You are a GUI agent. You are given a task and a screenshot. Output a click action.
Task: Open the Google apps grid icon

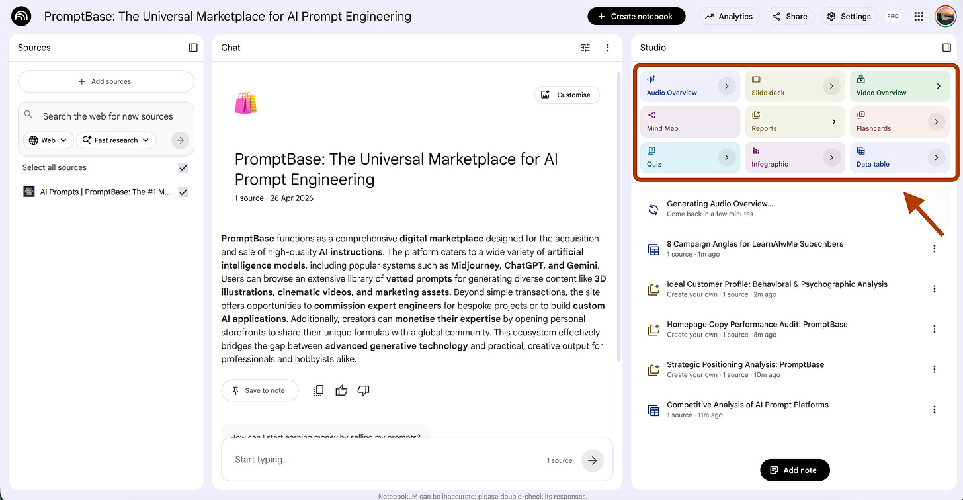pos(919,17)
